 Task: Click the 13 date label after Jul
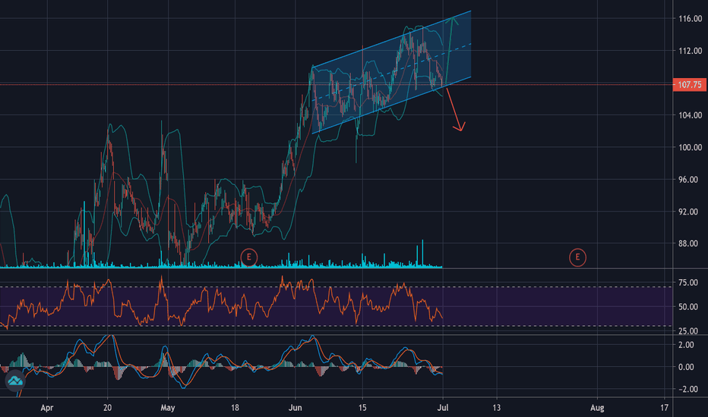coord(497,408)
